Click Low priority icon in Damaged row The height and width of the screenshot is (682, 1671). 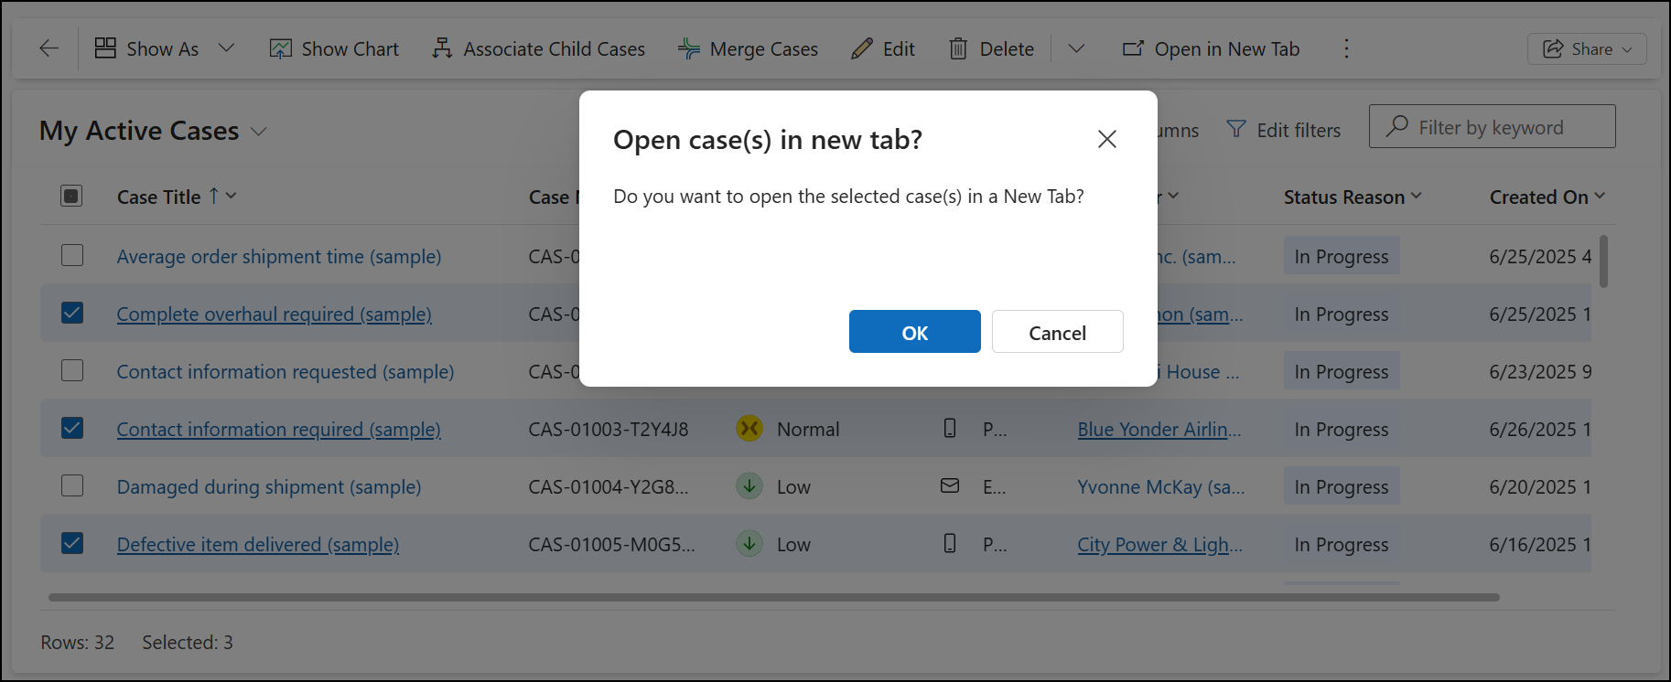749,485
